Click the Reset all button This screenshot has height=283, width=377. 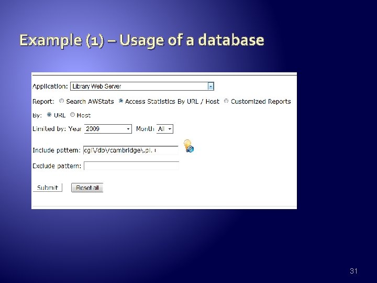point(87,188)
